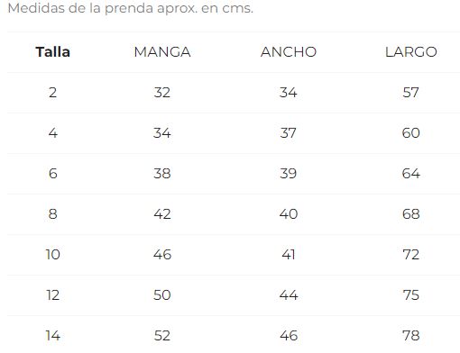
Task: Click LARGO value 64 for size 6
Action: point(411,174)
